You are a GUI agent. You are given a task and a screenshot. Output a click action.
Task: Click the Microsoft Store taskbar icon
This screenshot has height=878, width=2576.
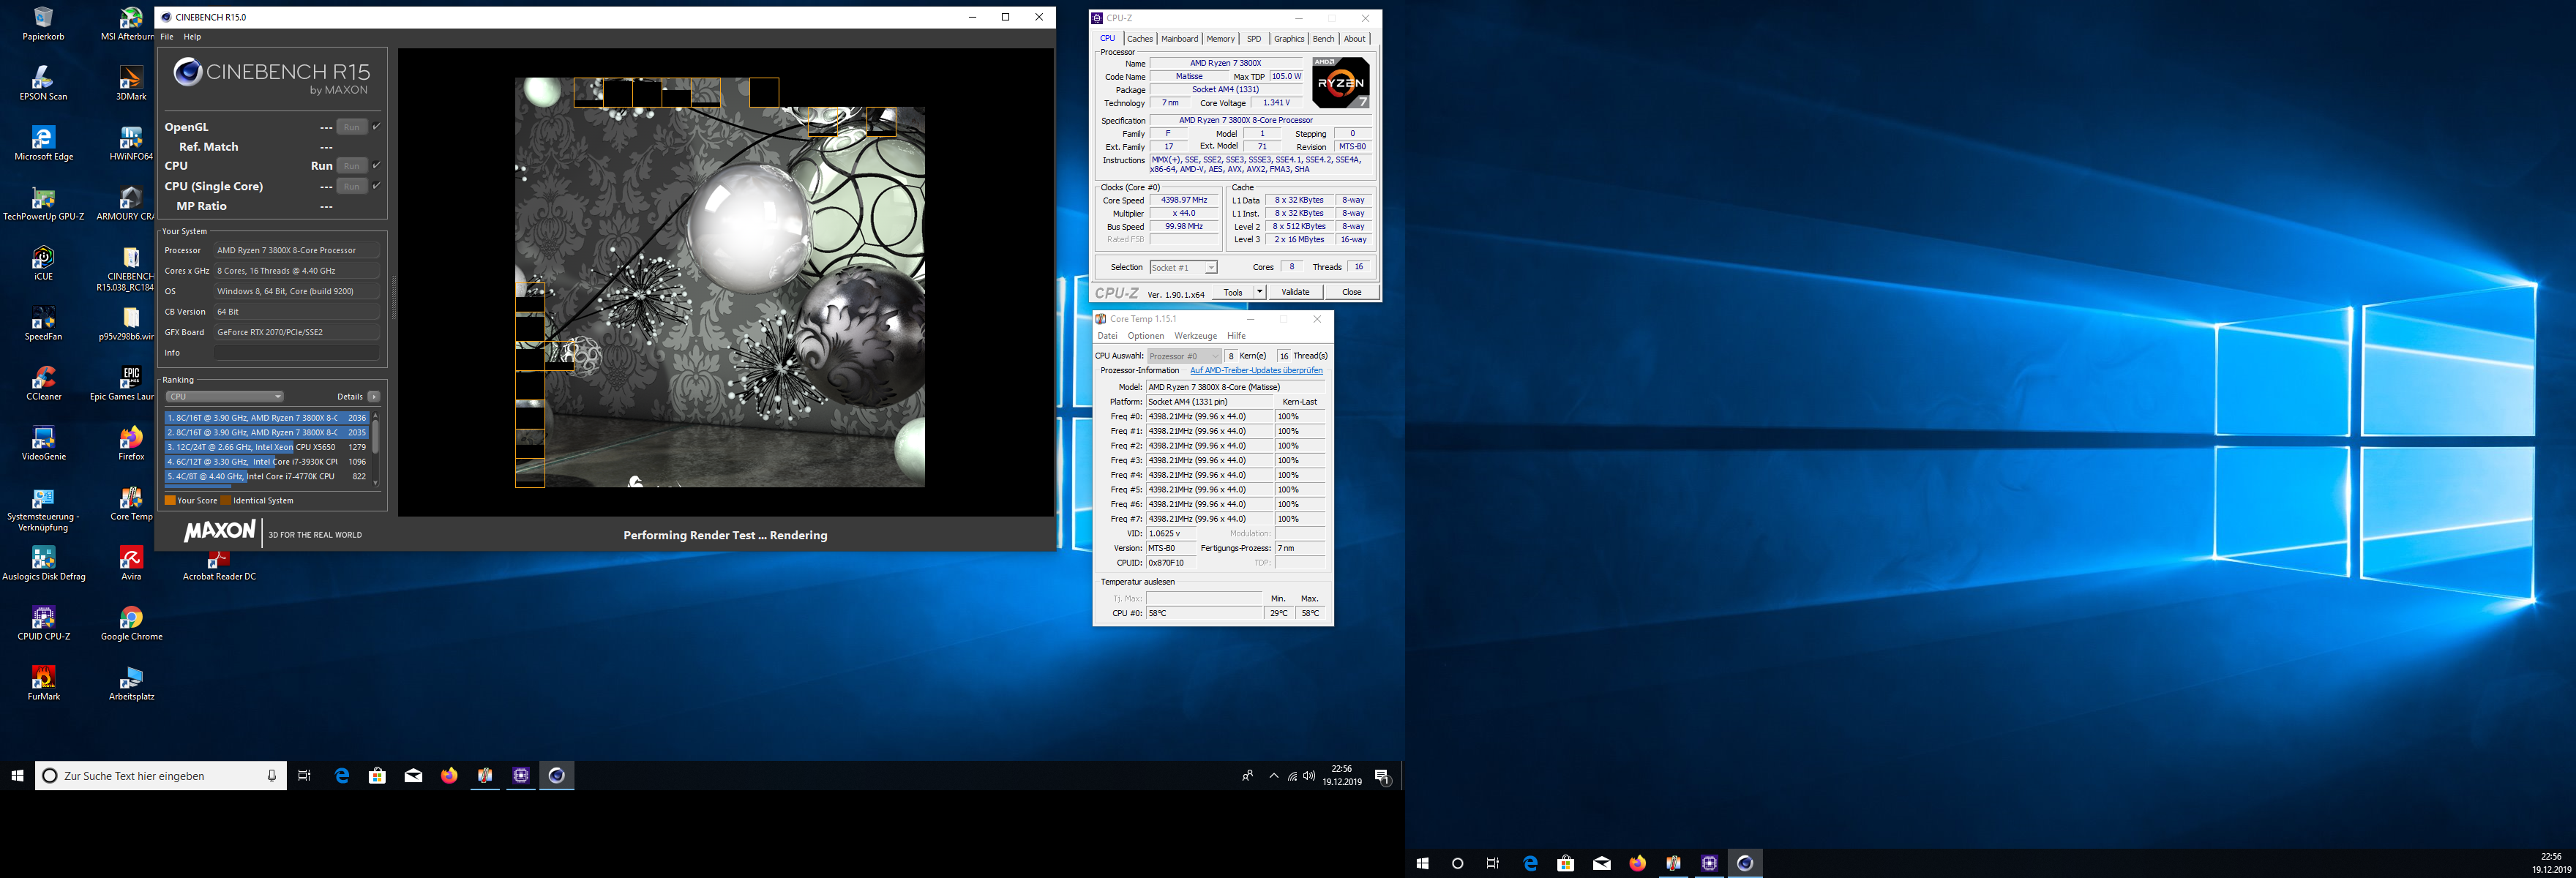[x=377, y=776]
